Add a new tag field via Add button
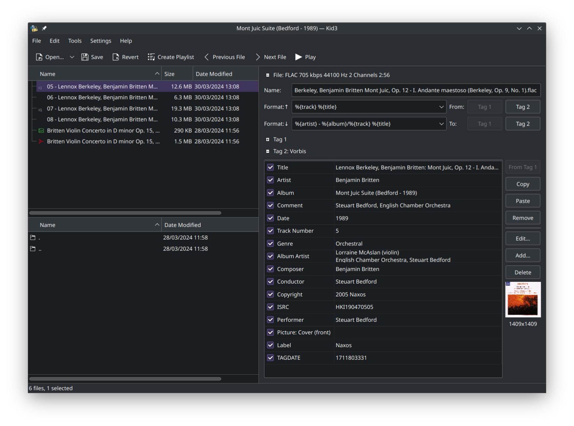The height and width of the screenshot is (426, 574). coord(522,255)
